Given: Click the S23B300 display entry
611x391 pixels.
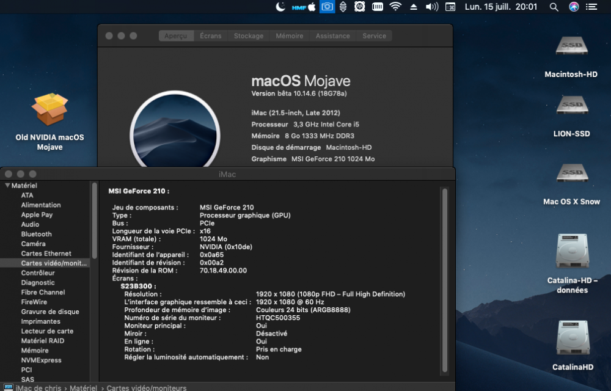Looking at the screenshot, I should [x=138, y=287].
